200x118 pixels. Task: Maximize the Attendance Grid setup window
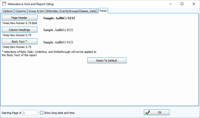(182, 4)
